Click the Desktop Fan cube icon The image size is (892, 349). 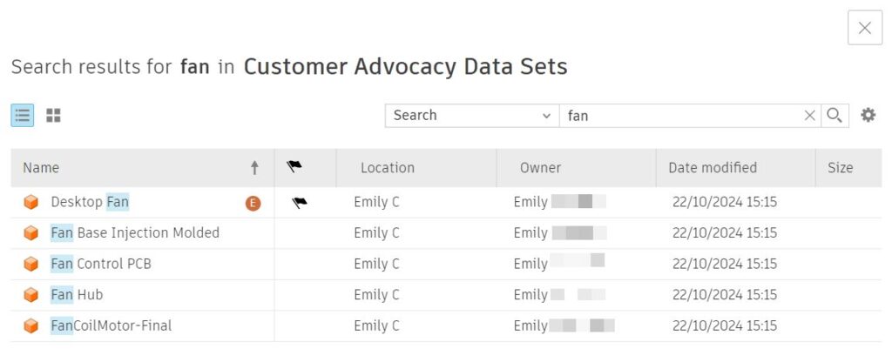click(x=31, y=202)
